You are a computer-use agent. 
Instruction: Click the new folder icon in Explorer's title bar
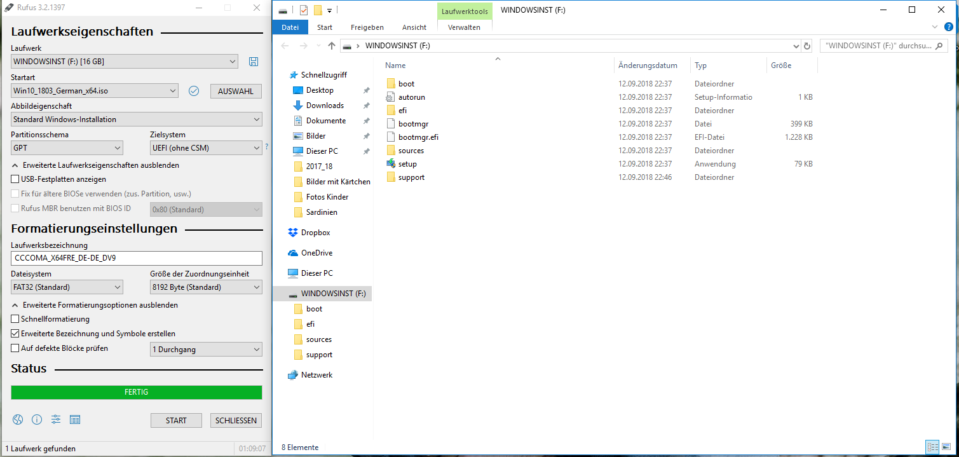(318, 10)
